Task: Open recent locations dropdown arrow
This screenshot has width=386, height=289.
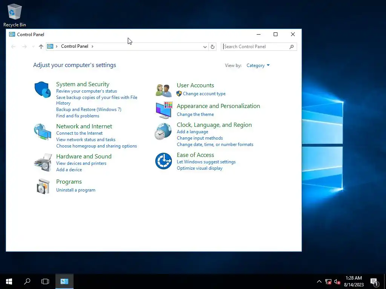Action: [x=33, y=46]
